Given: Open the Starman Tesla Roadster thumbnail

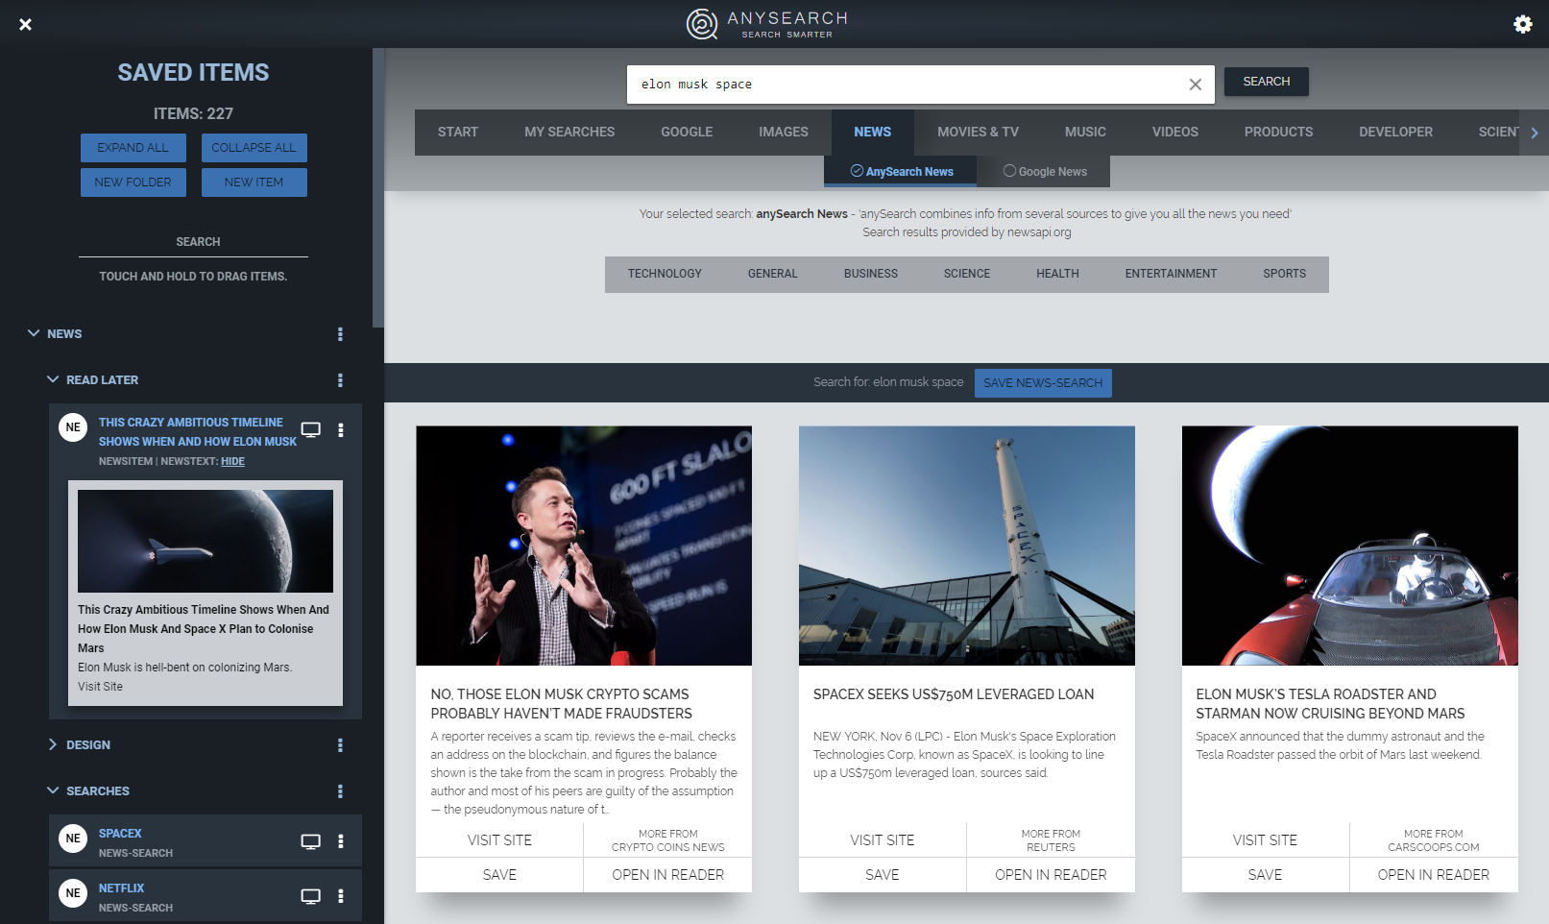Looking at the screenshot, I should tap(1350, 546).
